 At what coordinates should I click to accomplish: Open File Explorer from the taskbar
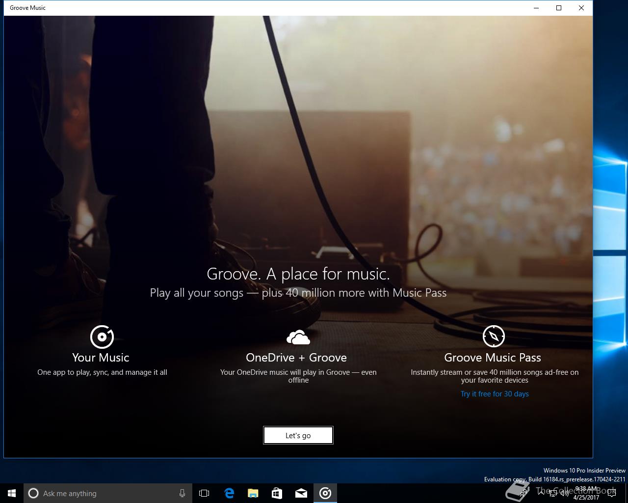pos(253,493)
